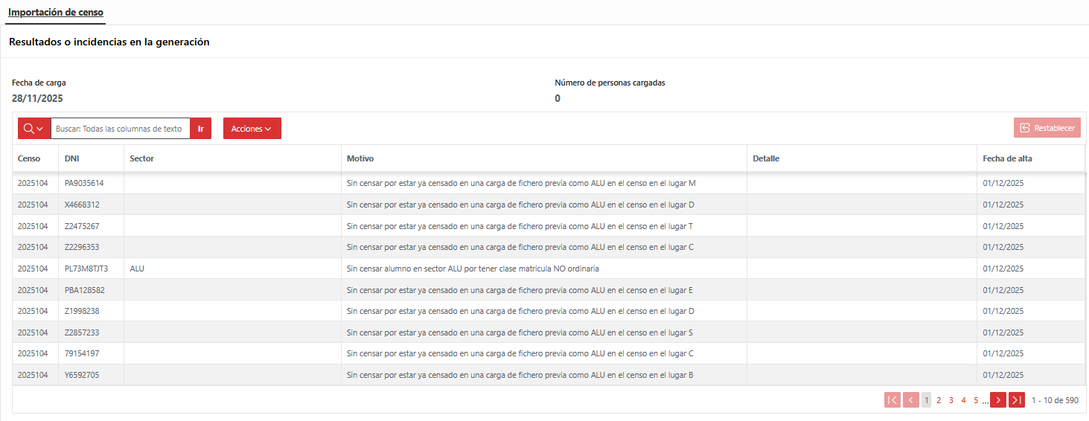
Task: Go to page 5 of results
Action: click(976, 400)
